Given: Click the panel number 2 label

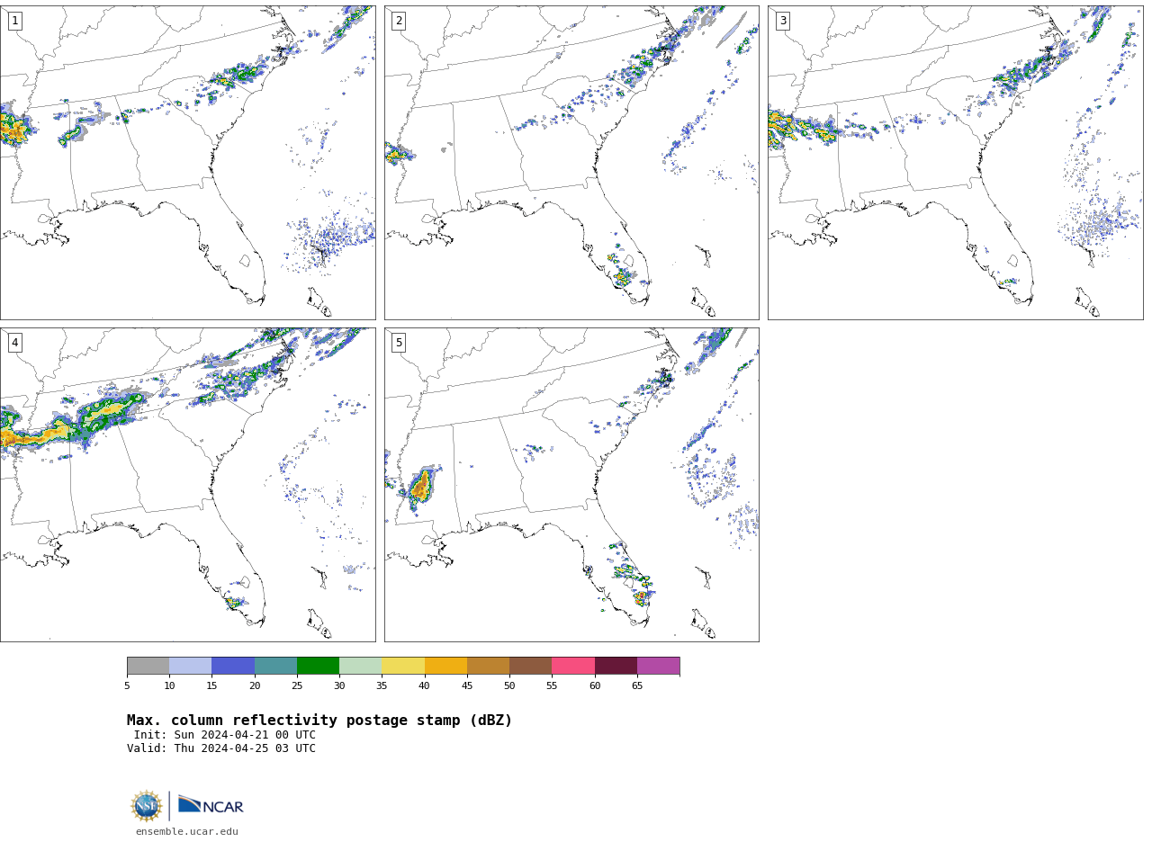Looking at the screenshot, I should click(x=399, y=21).
